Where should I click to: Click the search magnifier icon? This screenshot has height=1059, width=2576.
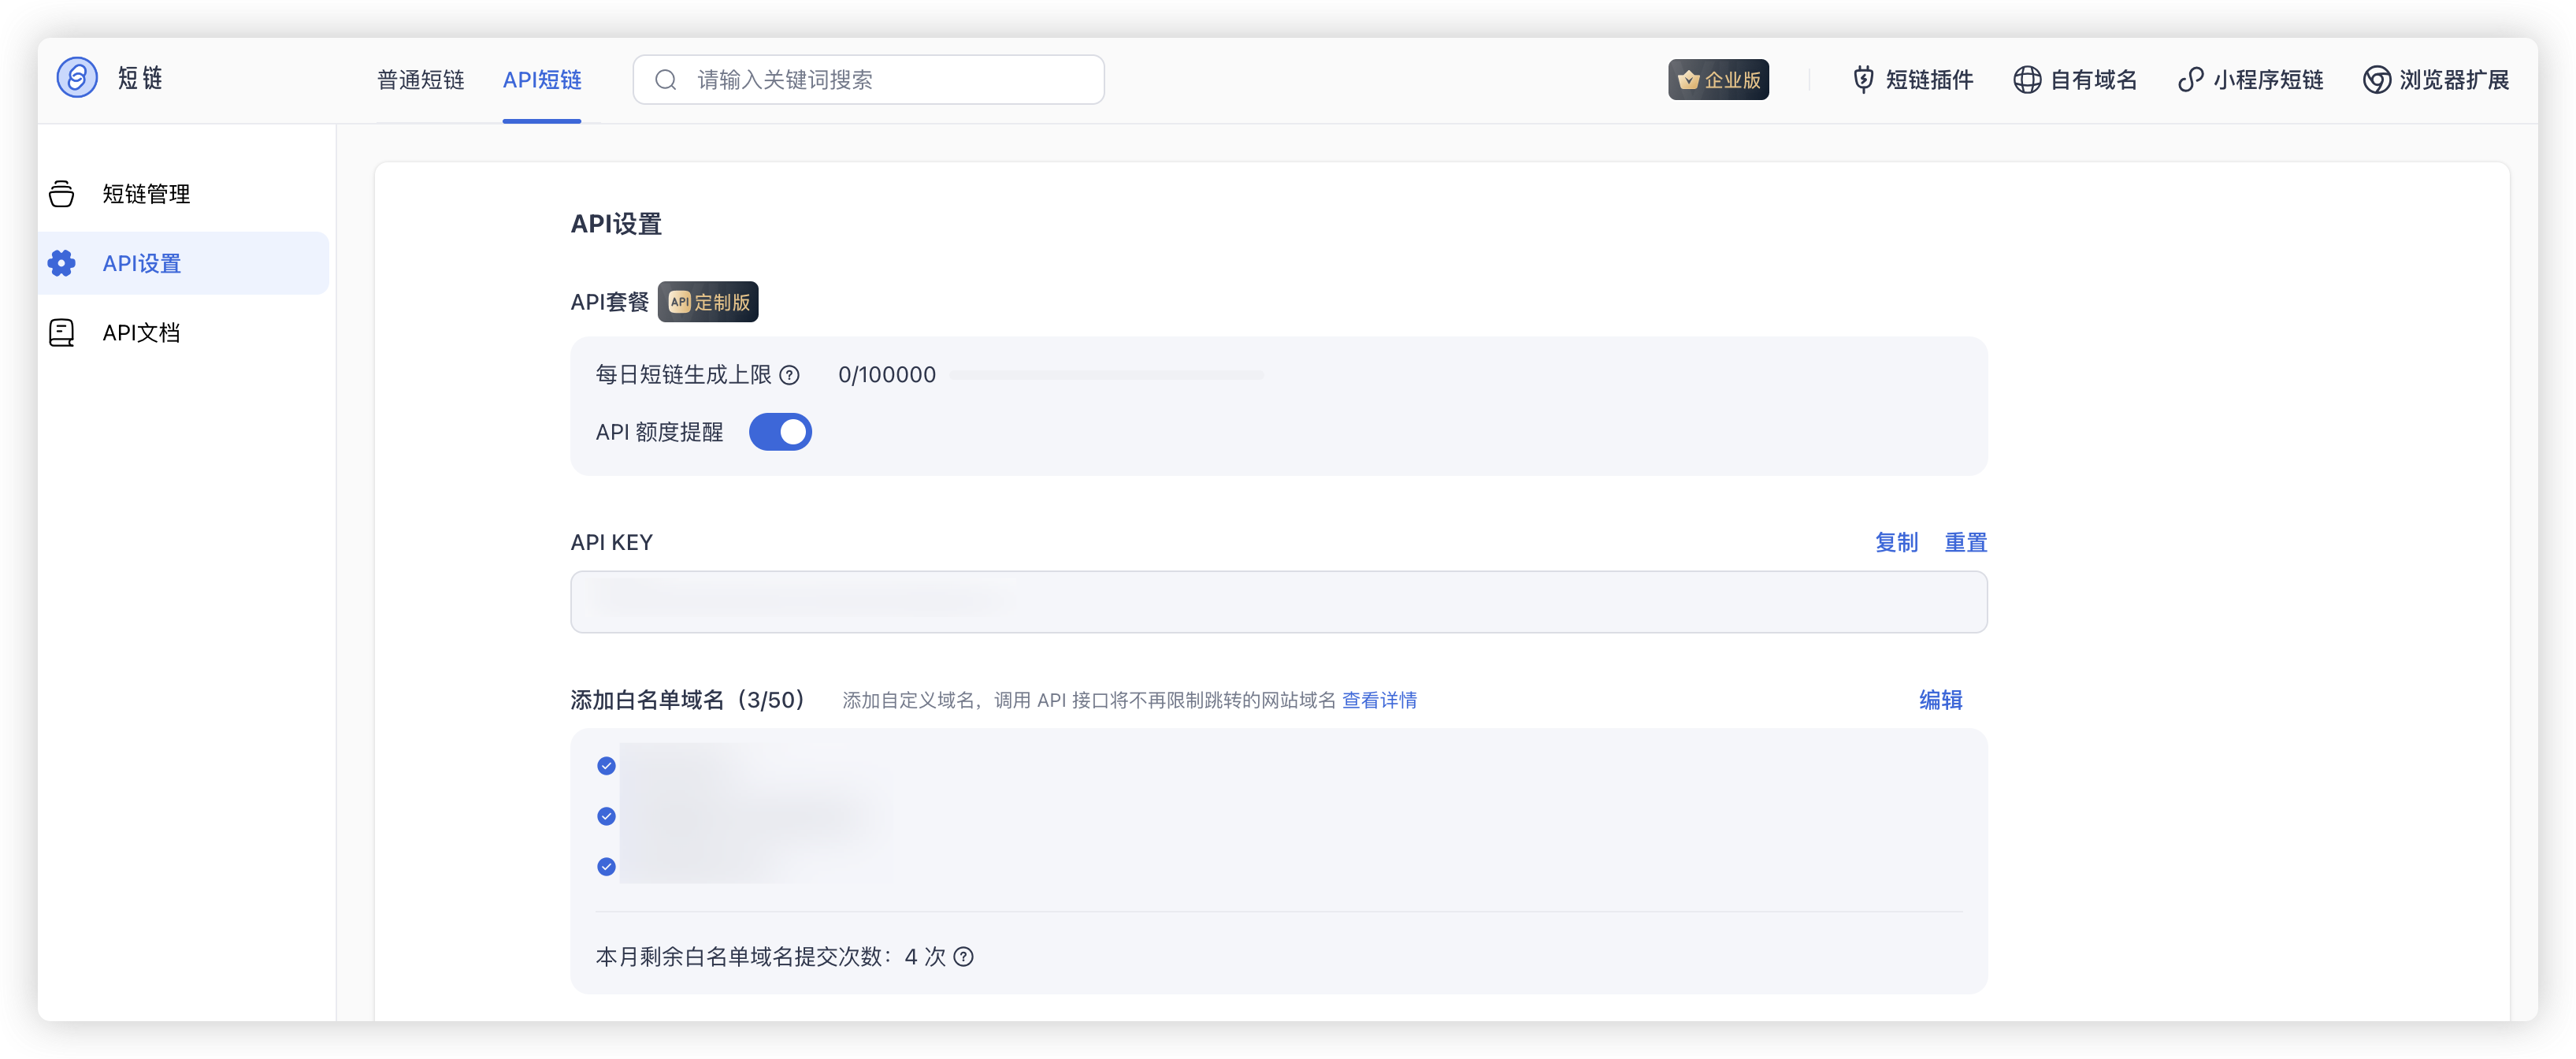point(666,80)
